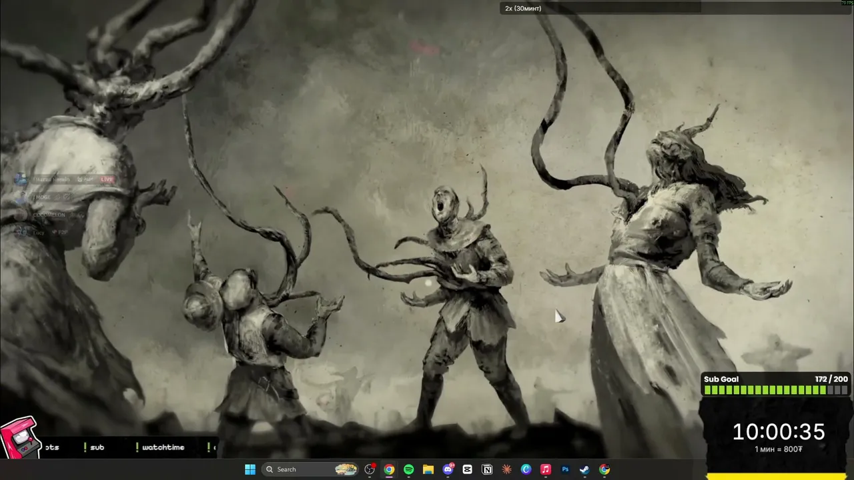Viewport: 854px width, 480px height.
Task: Open the orange starburst app on taskbar
Action: tap(506, 469)
